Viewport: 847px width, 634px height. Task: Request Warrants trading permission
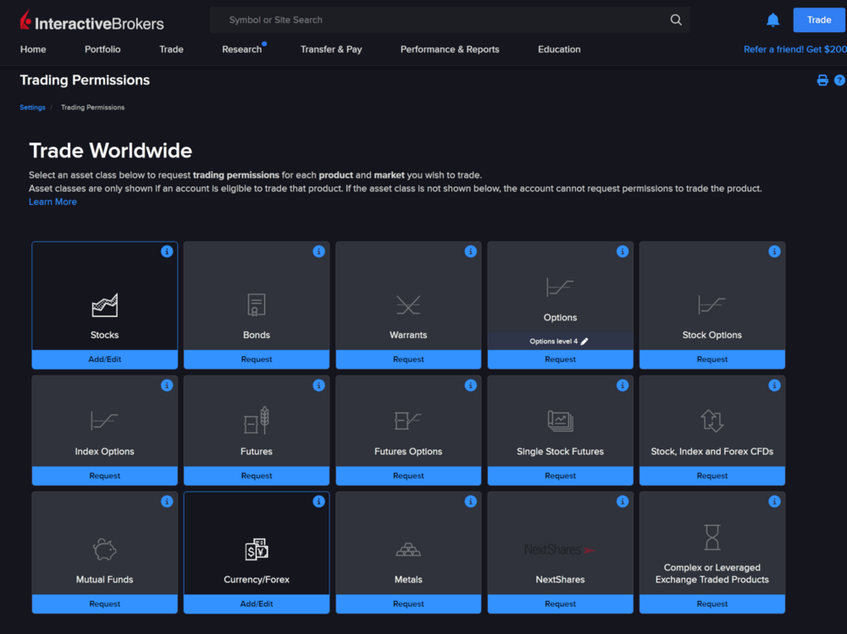coord(408,359)
